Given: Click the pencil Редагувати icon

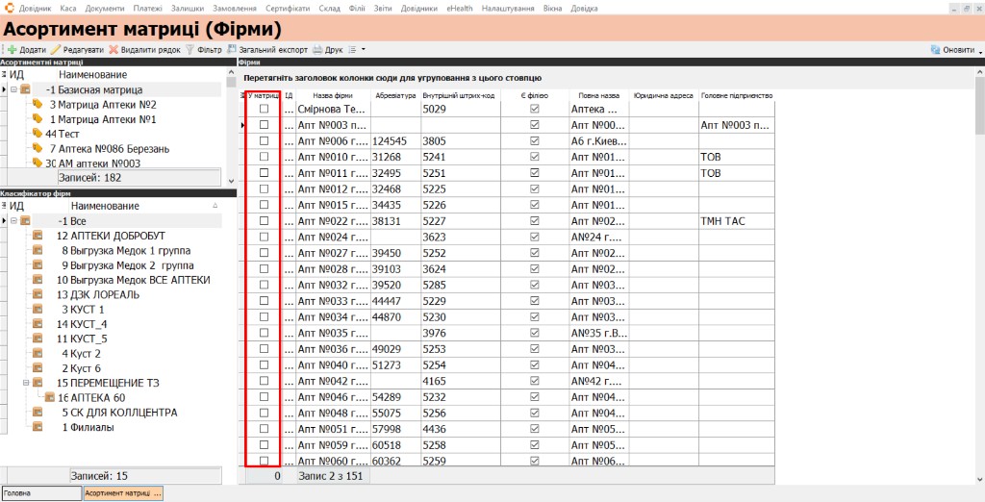Looking at the screenshot, I should pos(55,50).
